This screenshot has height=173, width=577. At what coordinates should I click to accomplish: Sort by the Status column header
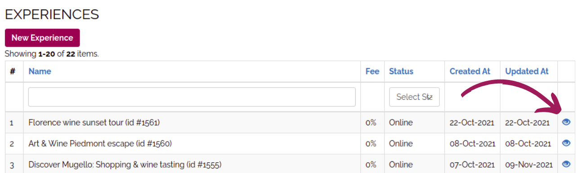point(401,71)
